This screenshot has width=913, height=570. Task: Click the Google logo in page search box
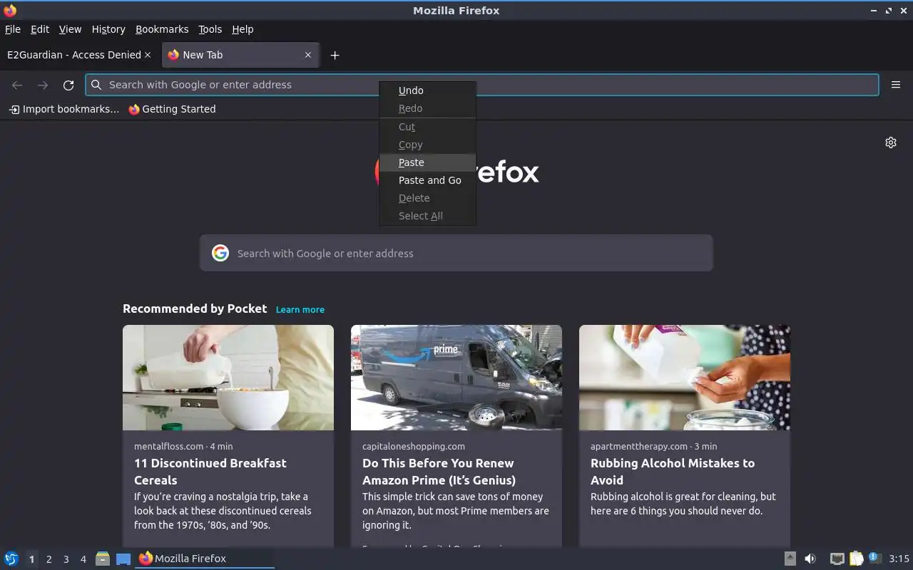(x=220, y=253)
